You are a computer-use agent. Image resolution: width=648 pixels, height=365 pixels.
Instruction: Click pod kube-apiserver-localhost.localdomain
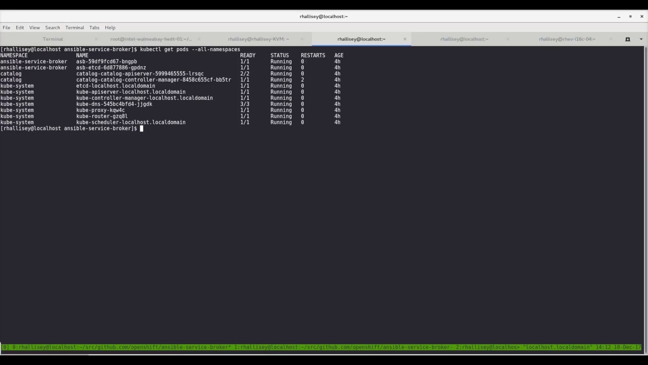pos(131,92)
